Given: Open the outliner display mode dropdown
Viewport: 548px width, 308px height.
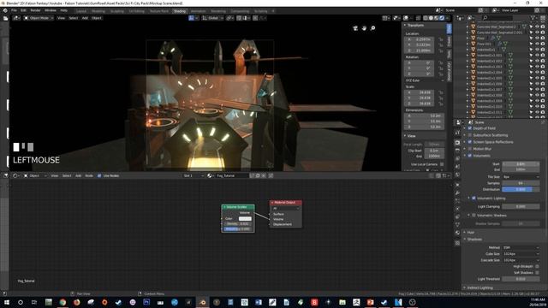Looking at the screenshot, I should tap(471, 17).
